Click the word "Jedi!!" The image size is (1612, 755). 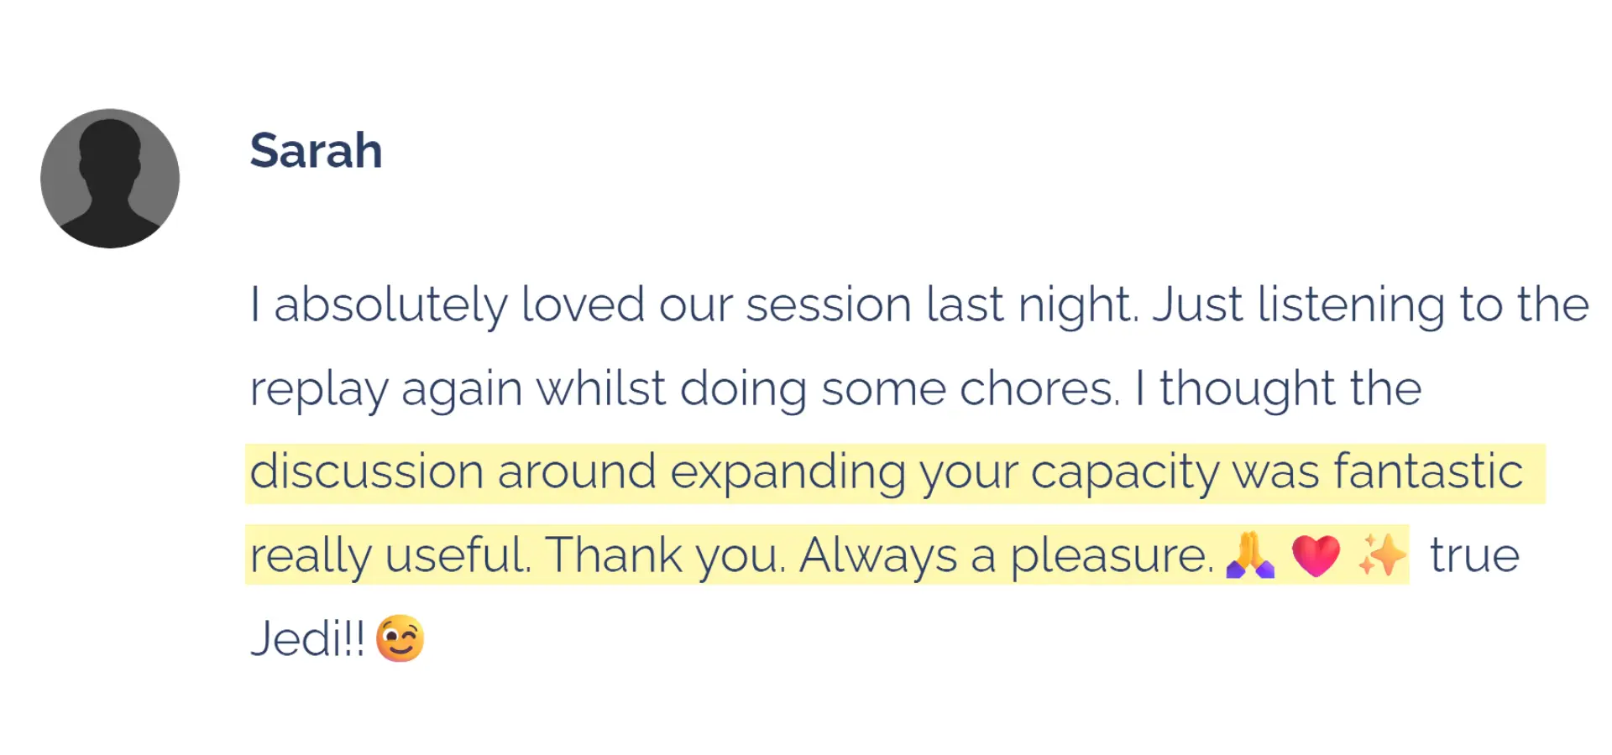tap(307, 639)
